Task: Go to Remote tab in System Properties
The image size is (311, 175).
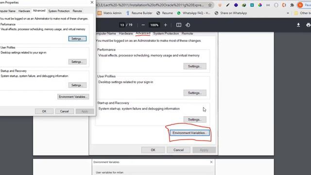Action: [x=77, y=11]
